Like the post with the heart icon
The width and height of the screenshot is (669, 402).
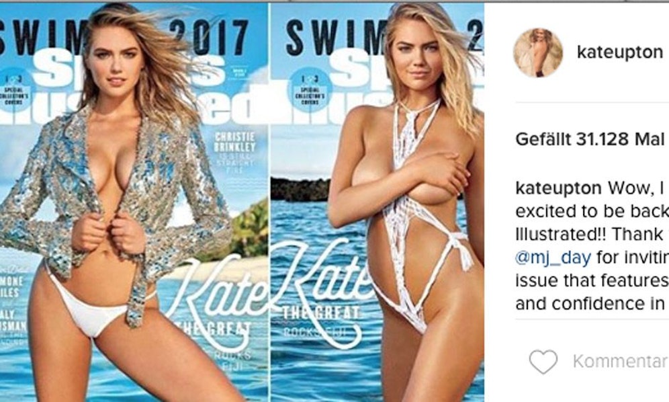(x=543, y=362)
